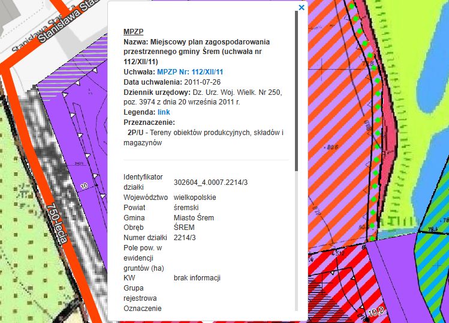The height and width of the screenshot is (323, 449).
Task: Select the Grupa rejestrowa label
Action: pos(140,293)
